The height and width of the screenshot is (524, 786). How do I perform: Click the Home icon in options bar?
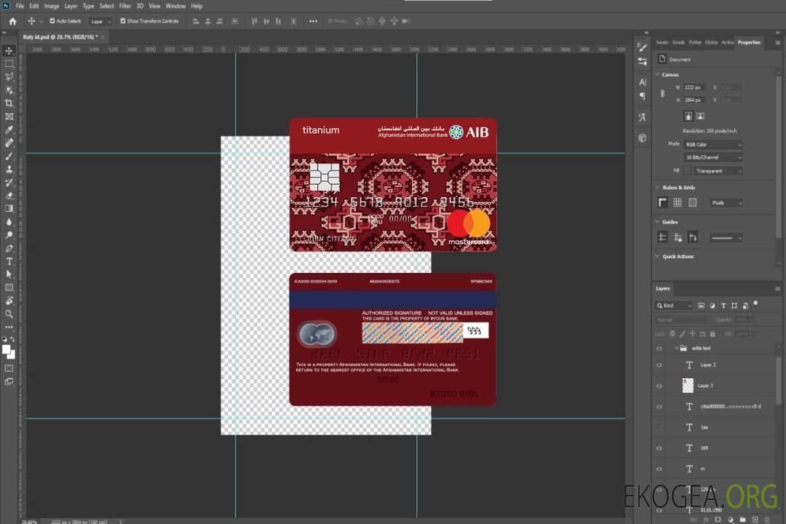pos(12,21)
